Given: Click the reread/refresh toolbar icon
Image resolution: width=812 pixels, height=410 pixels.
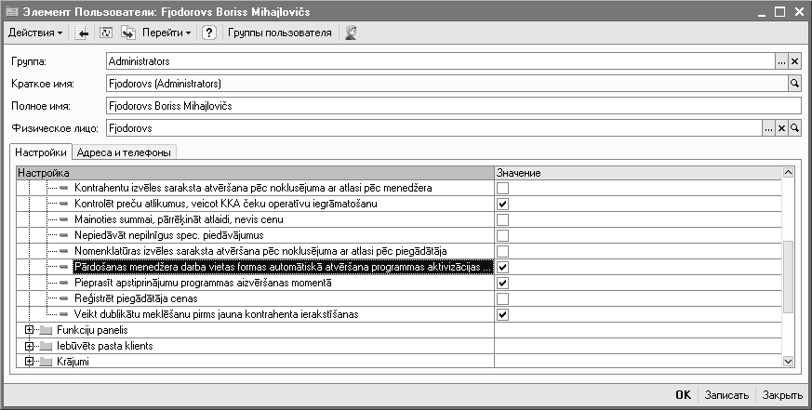Looking at the screenshot, I should (105, 33).
